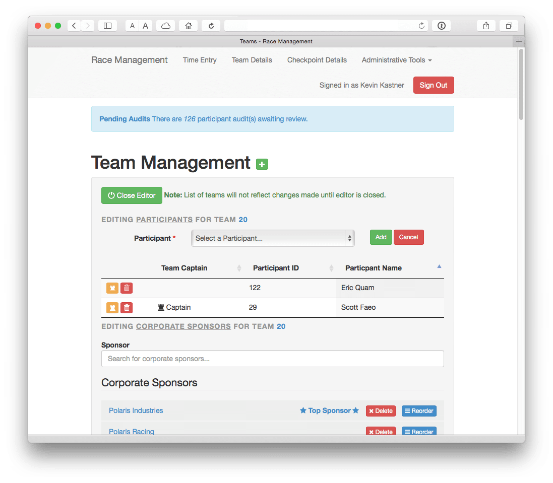553x483 pixels.
Task: Click Signed in as Kevin Kastner text
Action: 362,85
